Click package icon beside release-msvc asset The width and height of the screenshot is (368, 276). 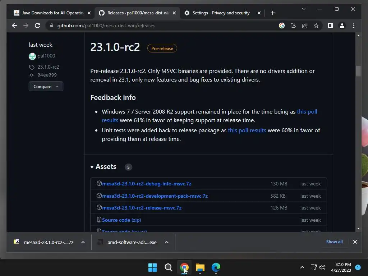[99, 207]
